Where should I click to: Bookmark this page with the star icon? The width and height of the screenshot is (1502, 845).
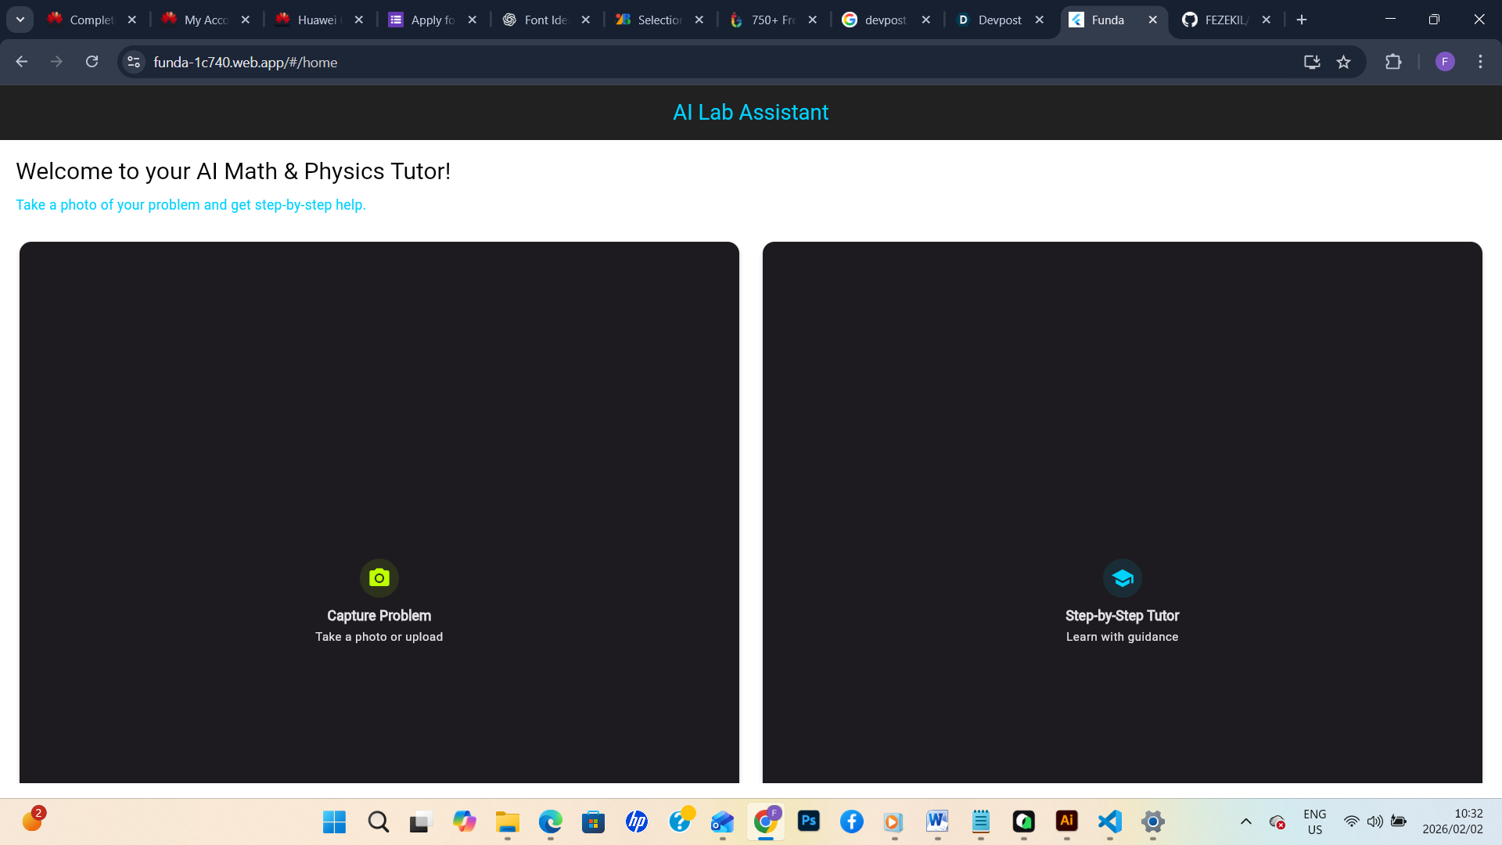1343,63
